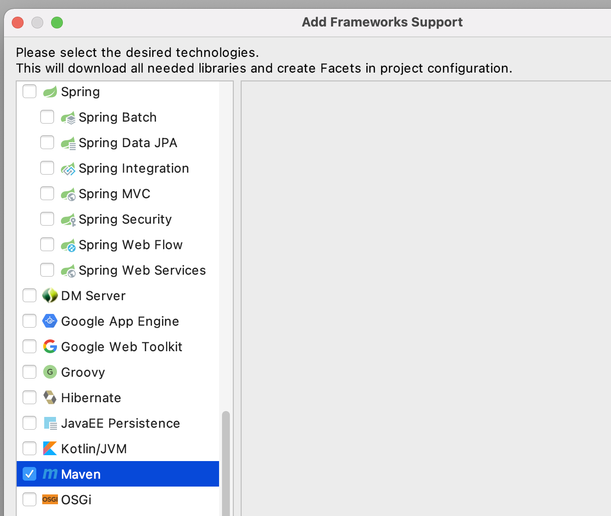Screen dimensions: 611x516
Task: Enable the Spring Integration checkbox
Action: tap(47, 168)
